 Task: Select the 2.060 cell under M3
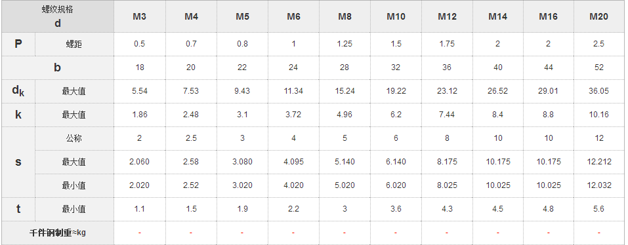(x=139, y=162)
